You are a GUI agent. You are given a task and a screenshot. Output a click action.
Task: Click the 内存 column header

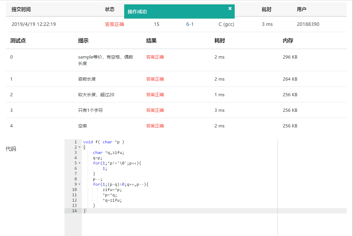click(x=288, y=41)
